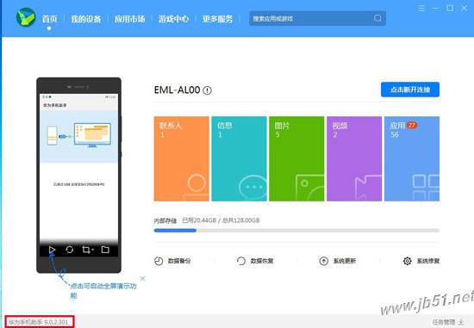Minimize the HiSuite window
This screenshot has height=328, width=474.
(435, 9)
